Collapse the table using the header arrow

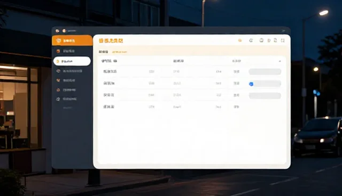[280, 61]
